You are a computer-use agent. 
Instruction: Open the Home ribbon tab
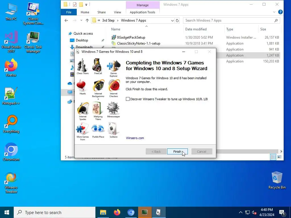85,12
